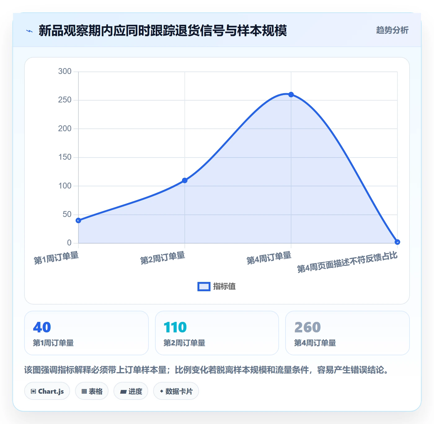Click the grid icon in 表格 chip
Viewport: 434px width, 424px height.
(84, 392)
